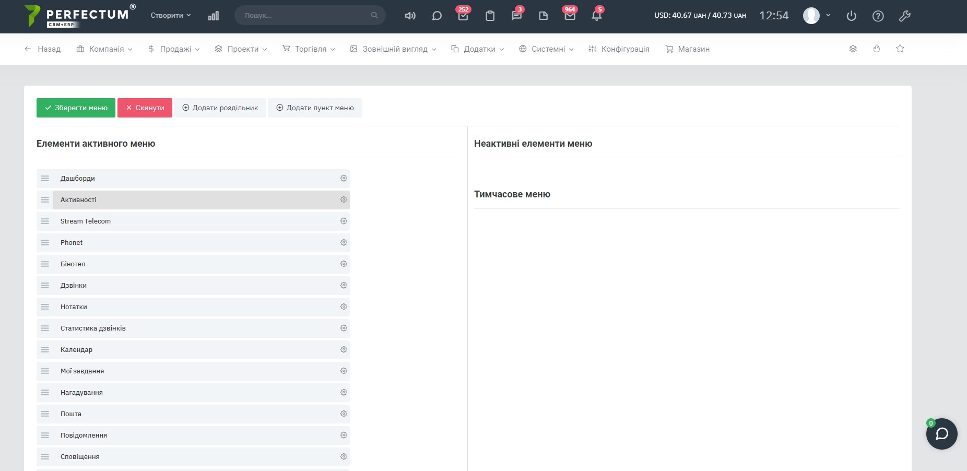Click the star favorites icon
Screen dimensions: 967x471
point(900,49)
